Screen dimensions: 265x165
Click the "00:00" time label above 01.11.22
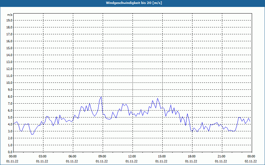coord(13,156)
